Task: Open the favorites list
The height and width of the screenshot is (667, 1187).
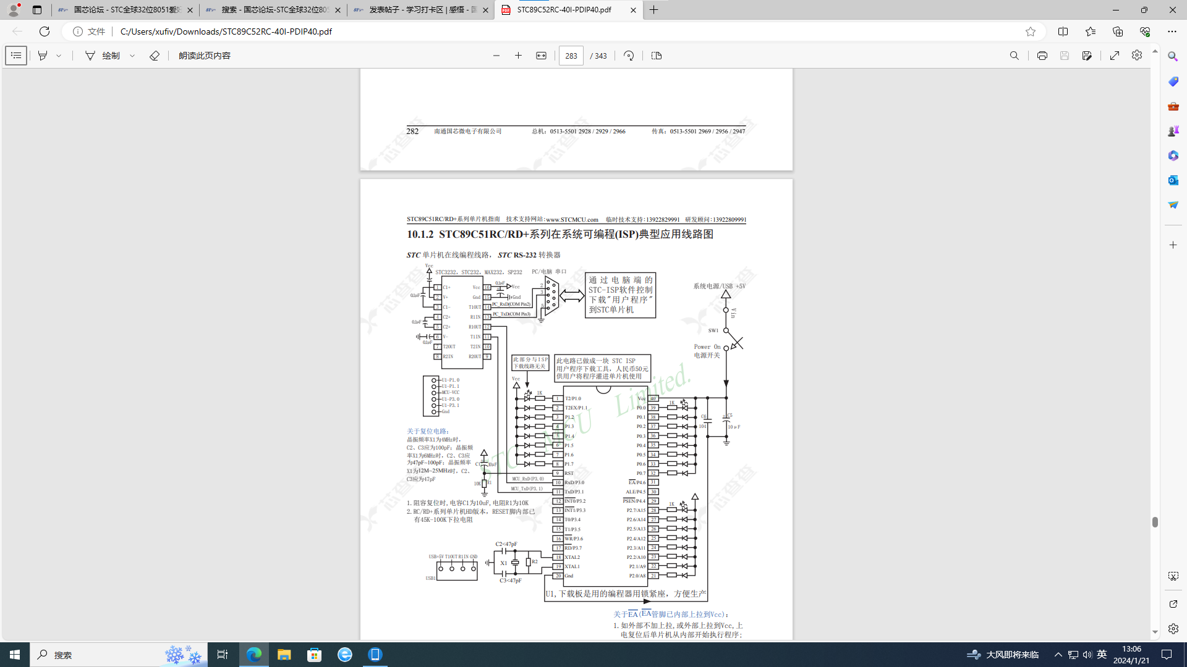Action: click(x=1091, y=31)
